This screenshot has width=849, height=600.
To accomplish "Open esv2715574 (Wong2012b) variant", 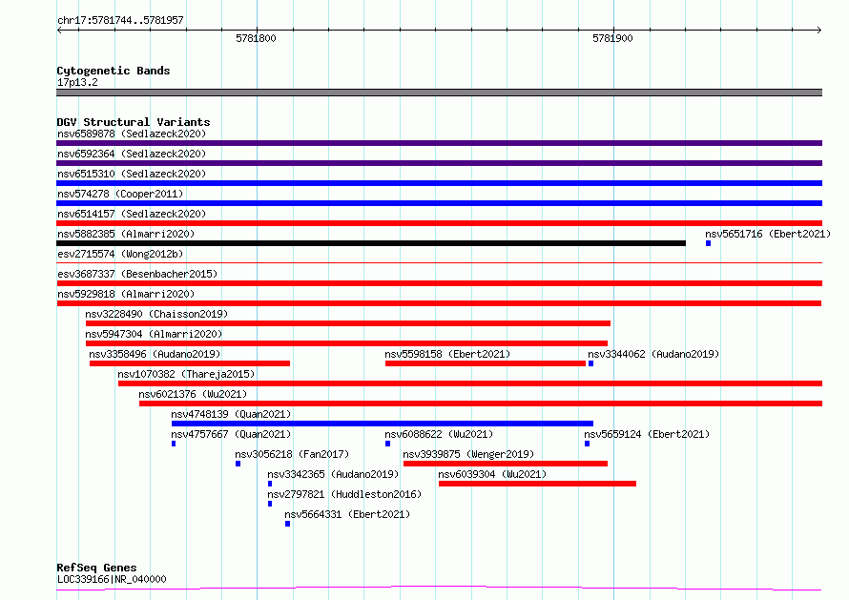I will [120, 254].
